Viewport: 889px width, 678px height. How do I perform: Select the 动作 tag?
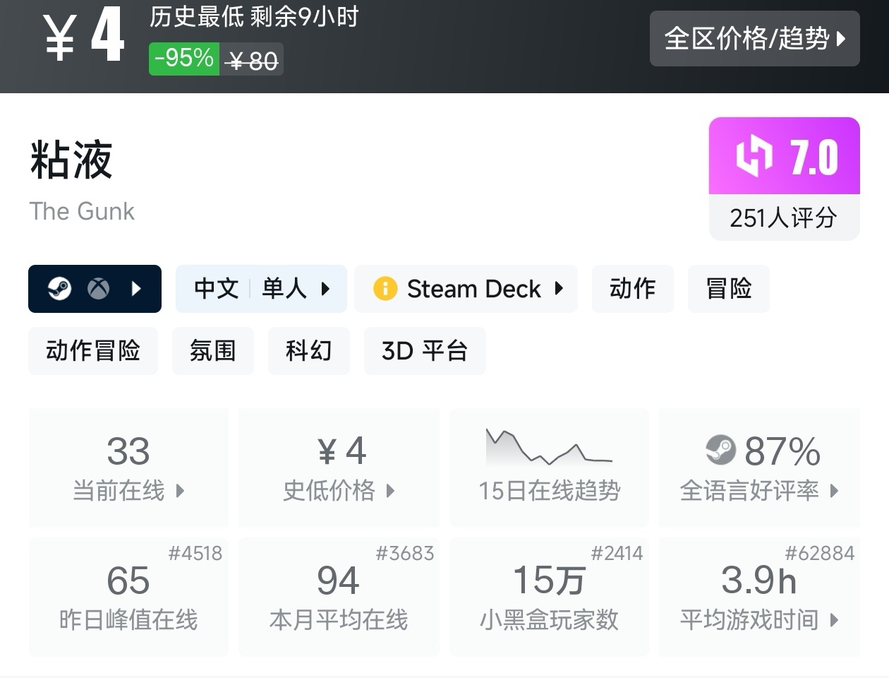click(x=632, y=289)
